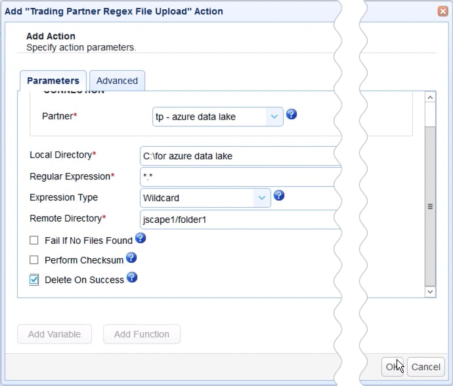Click the Add Function button
Viewport: 453px width, 386px height.
142,334
